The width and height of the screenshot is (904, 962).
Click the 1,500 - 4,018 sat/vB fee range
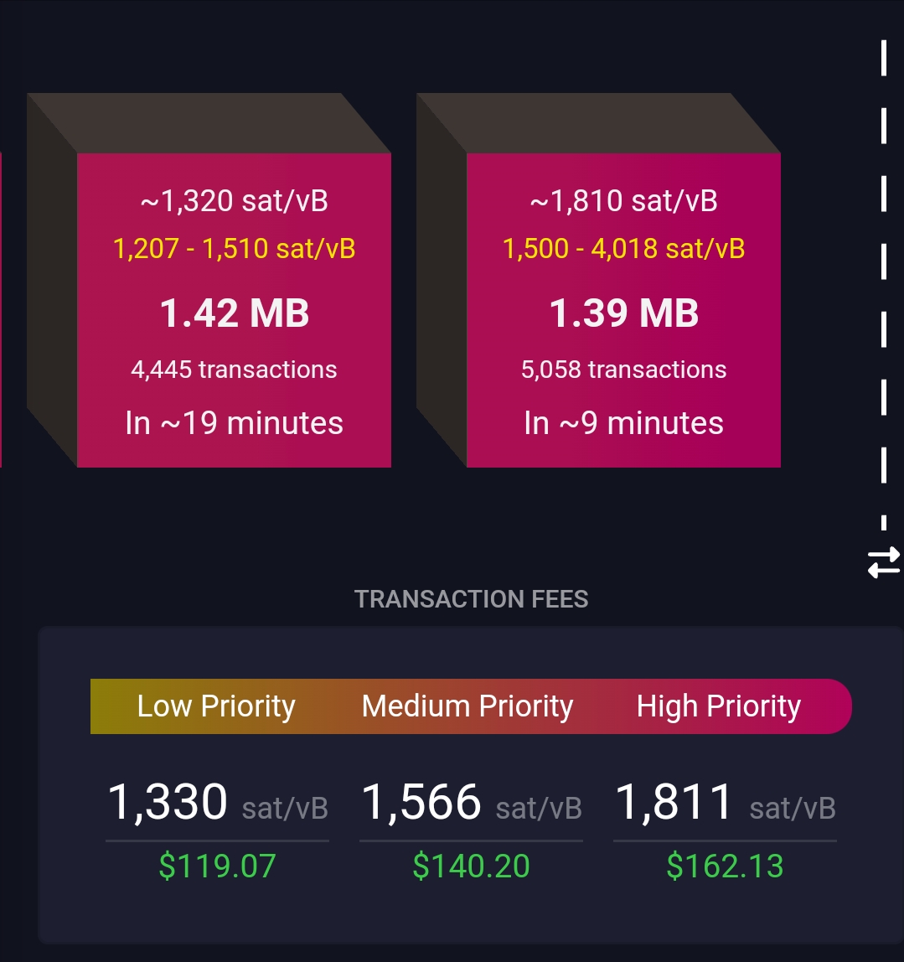[x=623, y=249]
